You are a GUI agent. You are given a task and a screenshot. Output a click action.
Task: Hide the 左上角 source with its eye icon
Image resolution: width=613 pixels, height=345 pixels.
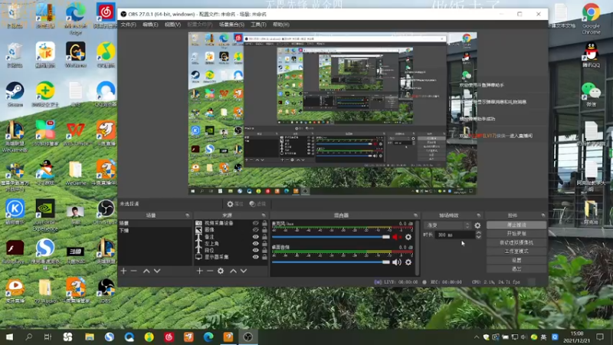[255, 243]
